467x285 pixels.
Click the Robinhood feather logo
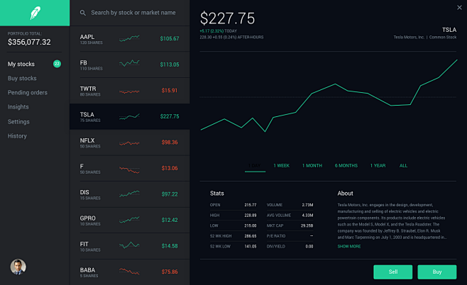35,13
